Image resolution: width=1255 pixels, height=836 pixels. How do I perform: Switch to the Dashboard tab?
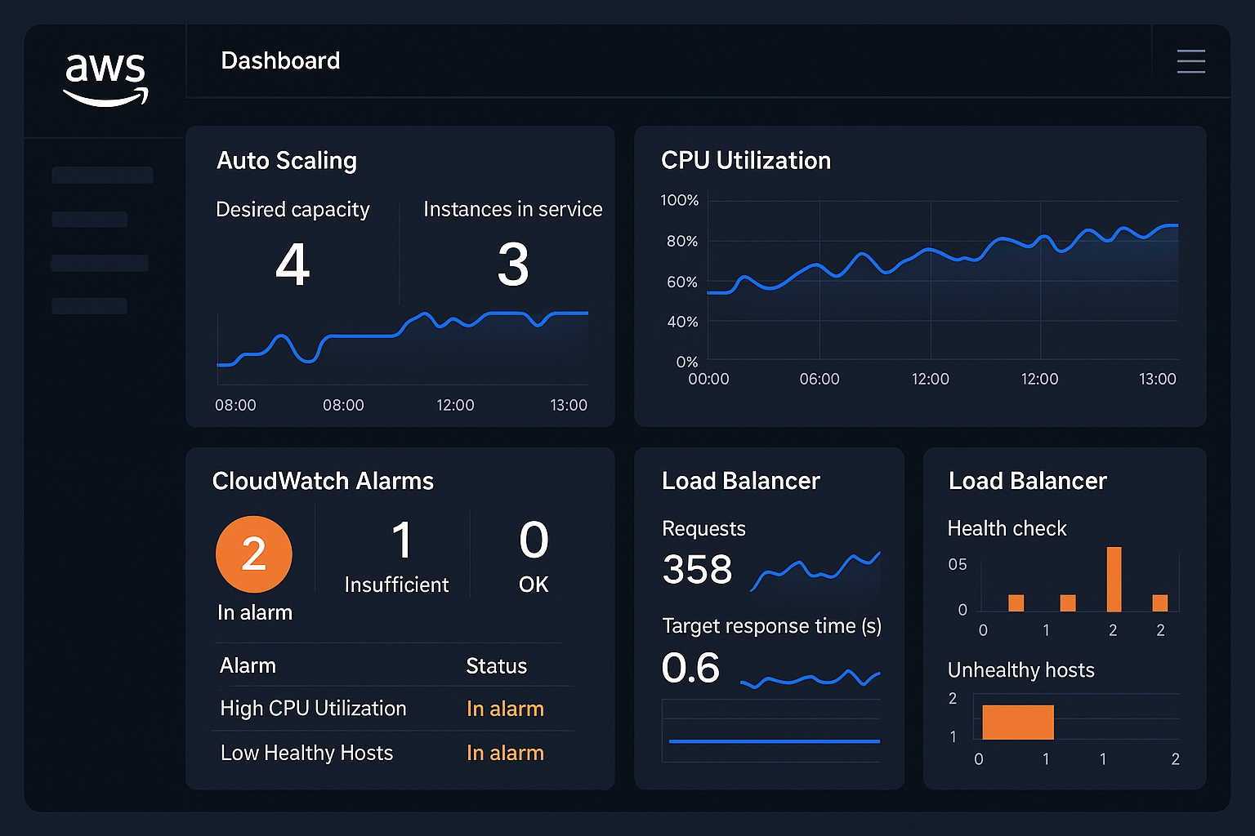(x=280, y=60)
